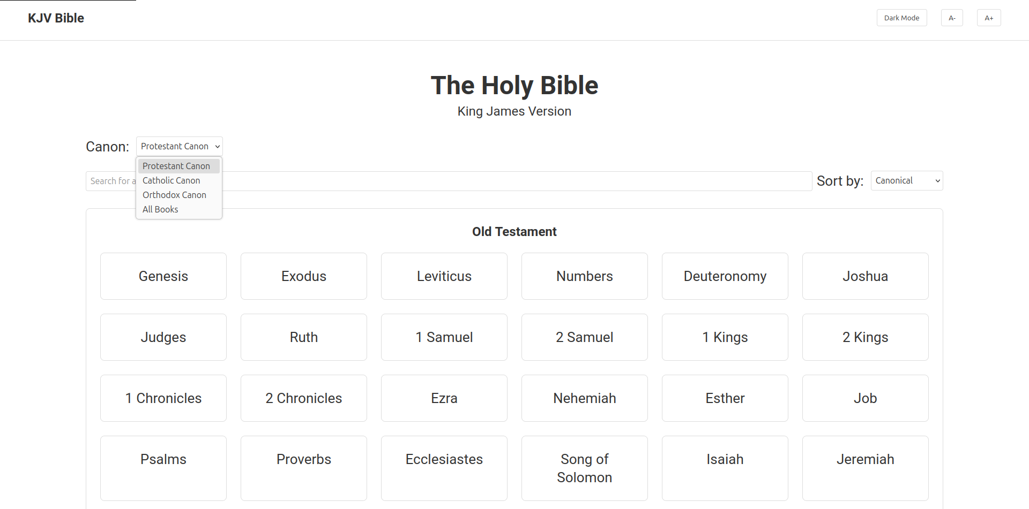This screenshot has width=1029, height=509.
Task: Click the KJV Bible home link
Action: 56,18
